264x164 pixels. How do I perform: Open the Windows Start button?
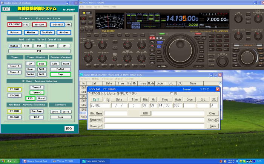tap(10, 161)
